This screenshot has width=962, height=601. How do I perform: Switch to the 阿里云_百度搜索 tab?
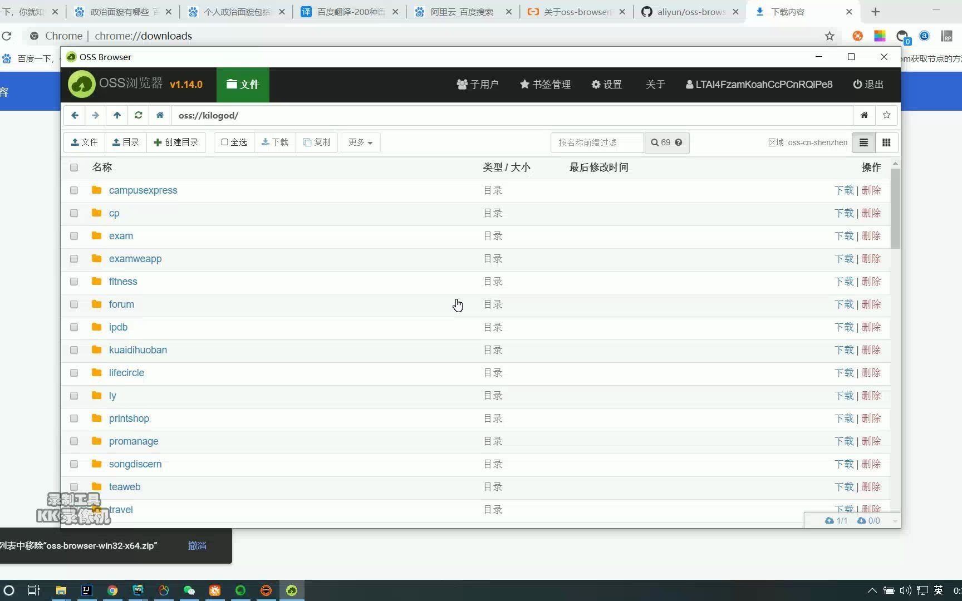463,12
